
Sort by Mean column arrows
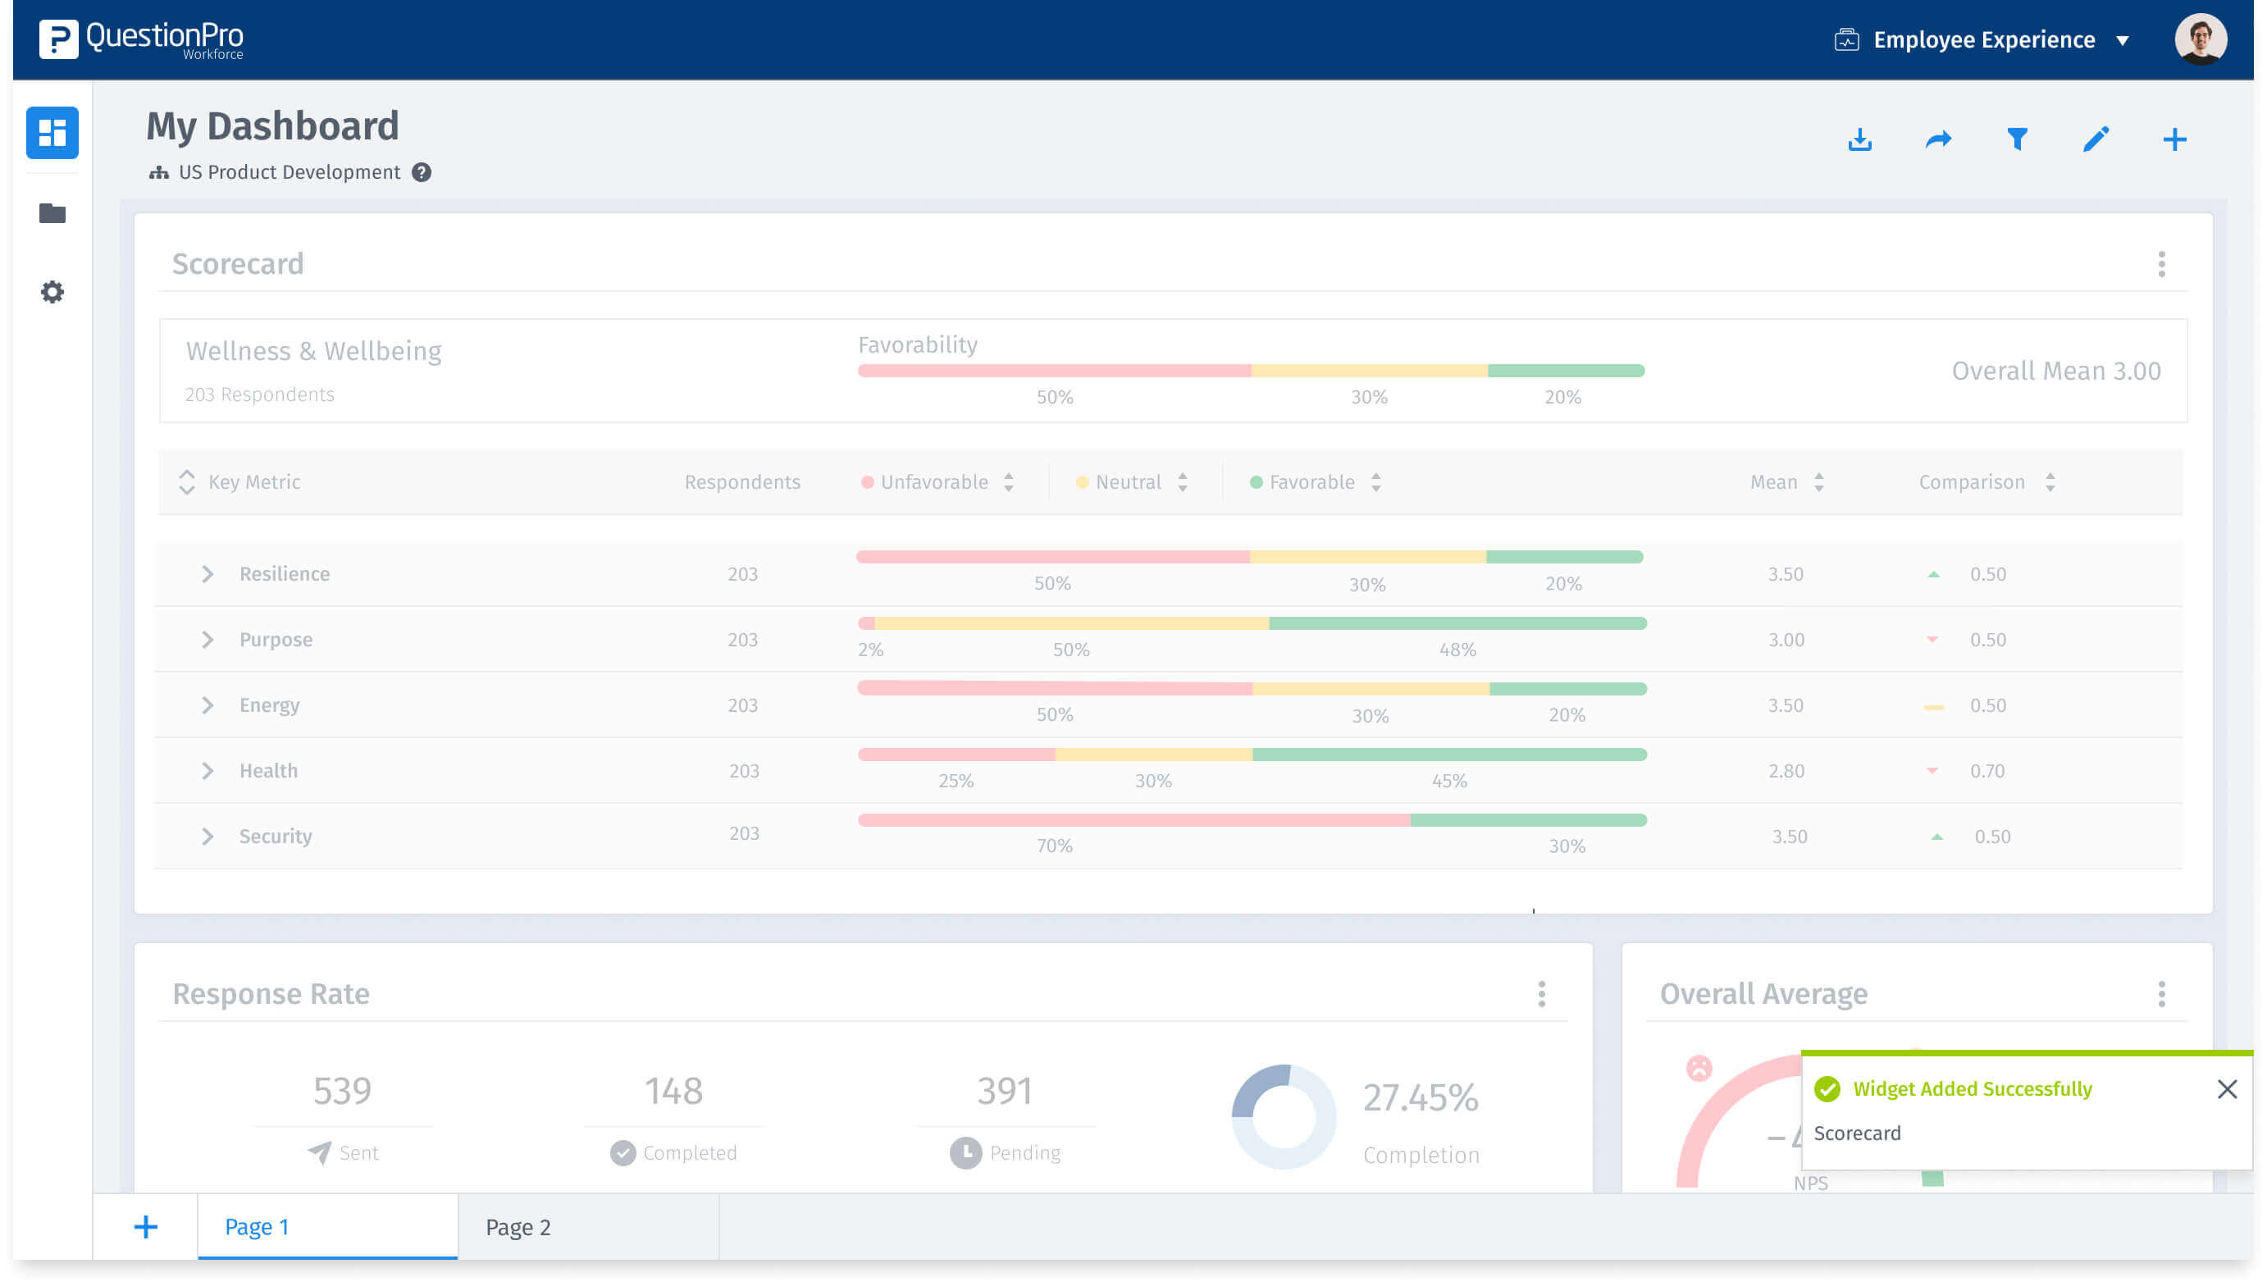(1818, 482)
